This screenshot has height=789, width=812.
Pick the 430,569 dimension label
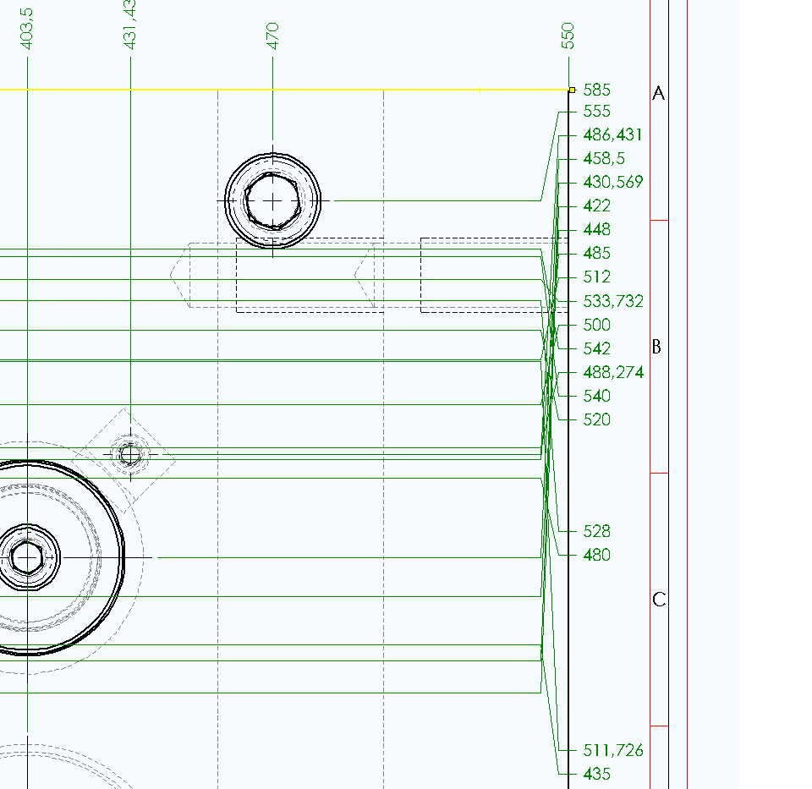tap(613, 182)
